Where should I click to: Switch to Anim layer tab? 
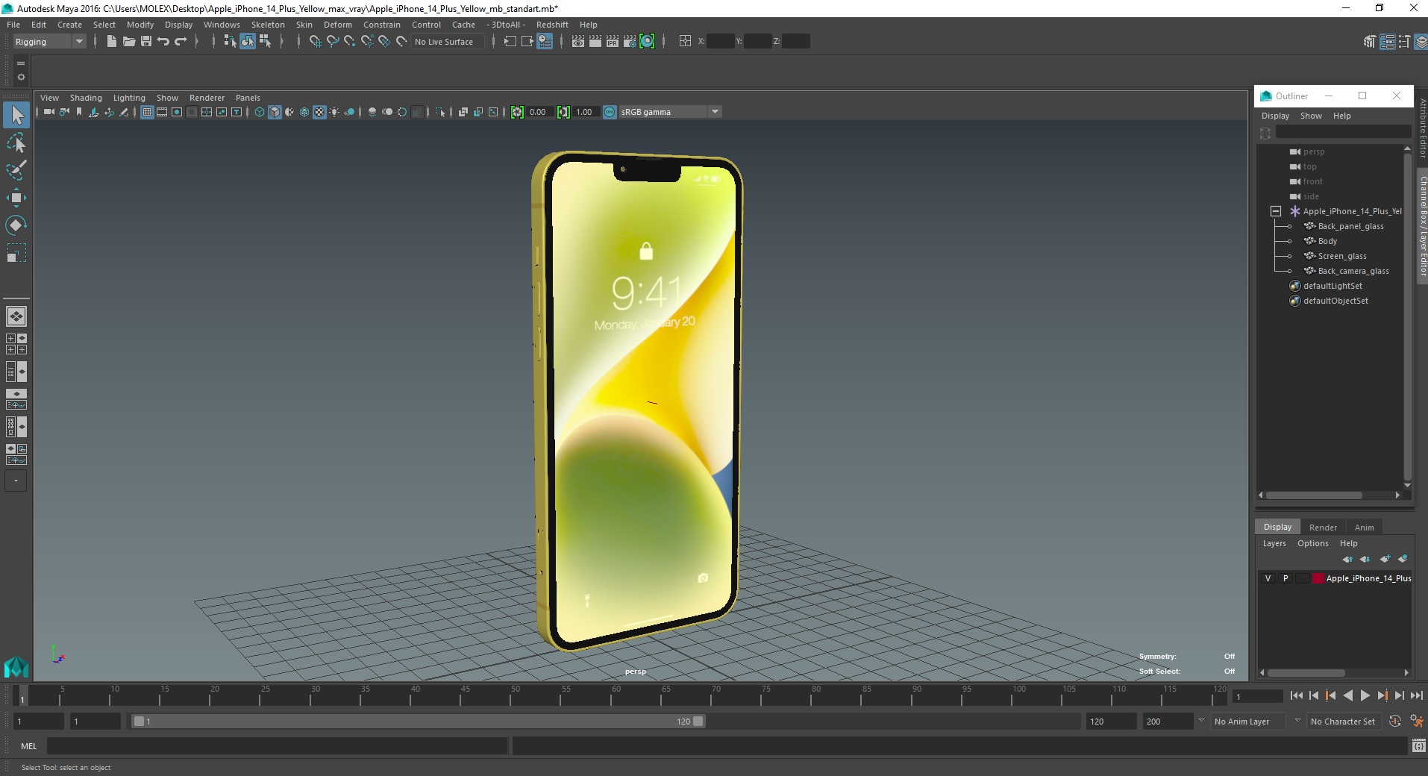(x=1364, y=528)
